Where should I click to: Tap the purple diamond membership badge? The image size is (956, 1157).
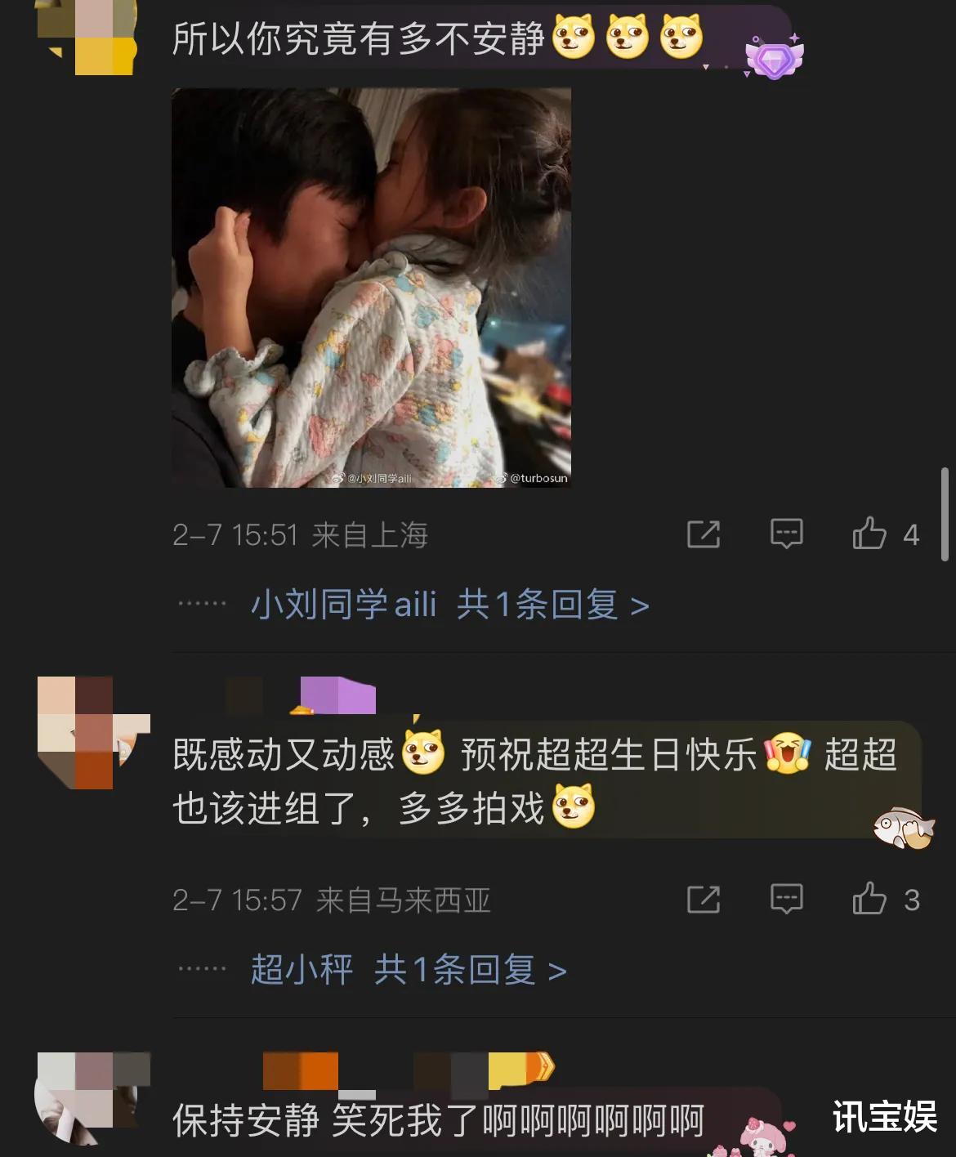click(774, 56)
